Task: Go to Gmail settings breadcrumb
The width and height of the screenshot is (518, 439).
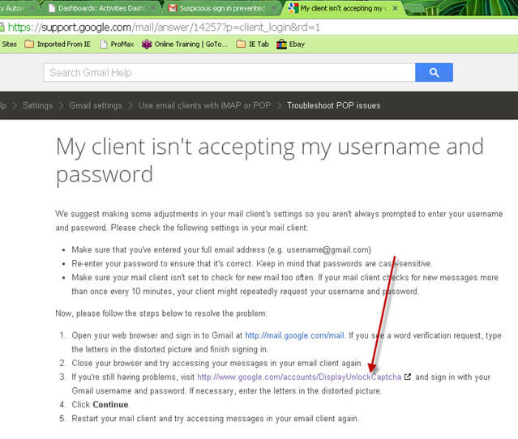Action: pyautogui.click(x=96, y=105)
